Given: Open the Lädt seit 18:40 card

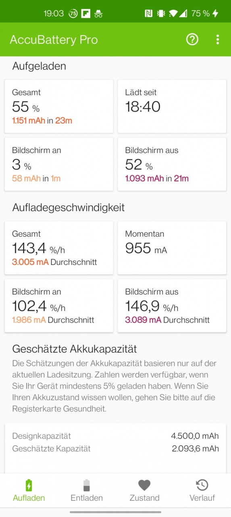Looking at the screenshot, I should tap(172, 106).
